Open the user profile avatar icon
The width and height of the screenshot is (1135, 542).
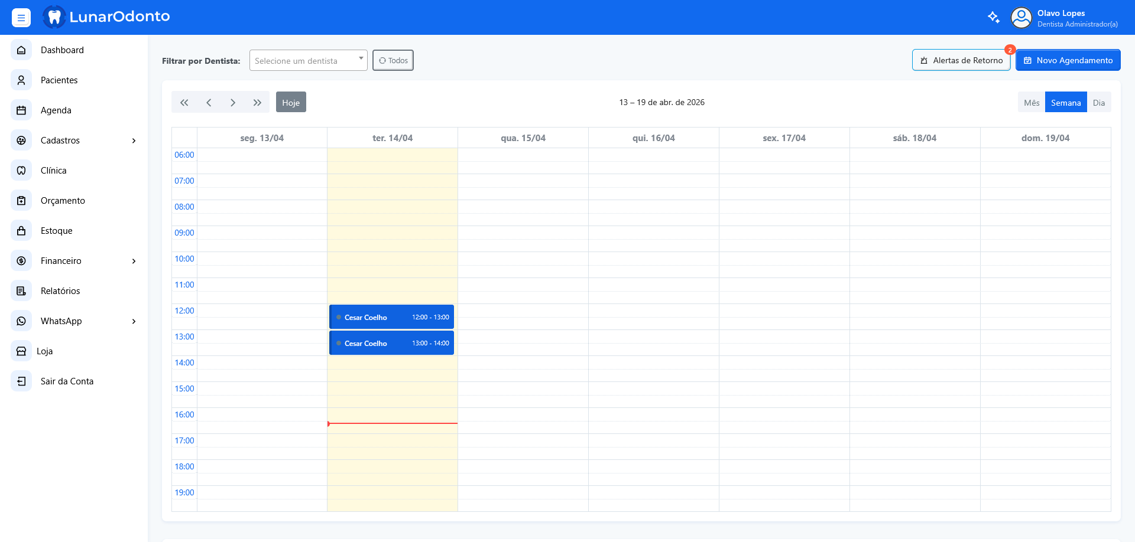1021,18
